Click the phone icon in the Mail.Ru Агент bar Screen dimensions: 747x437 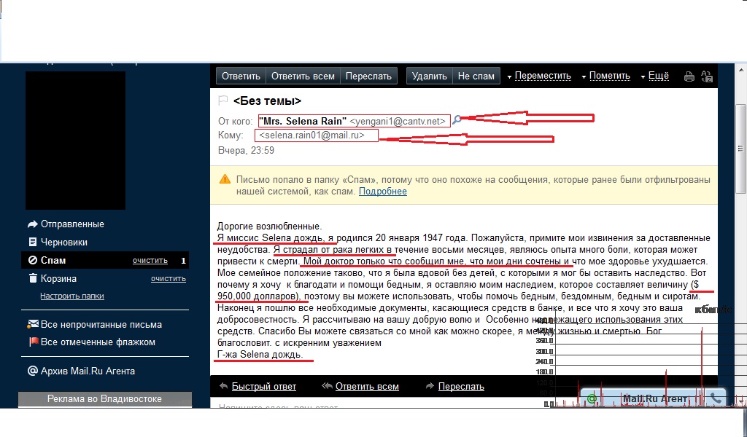coord(716,398)
